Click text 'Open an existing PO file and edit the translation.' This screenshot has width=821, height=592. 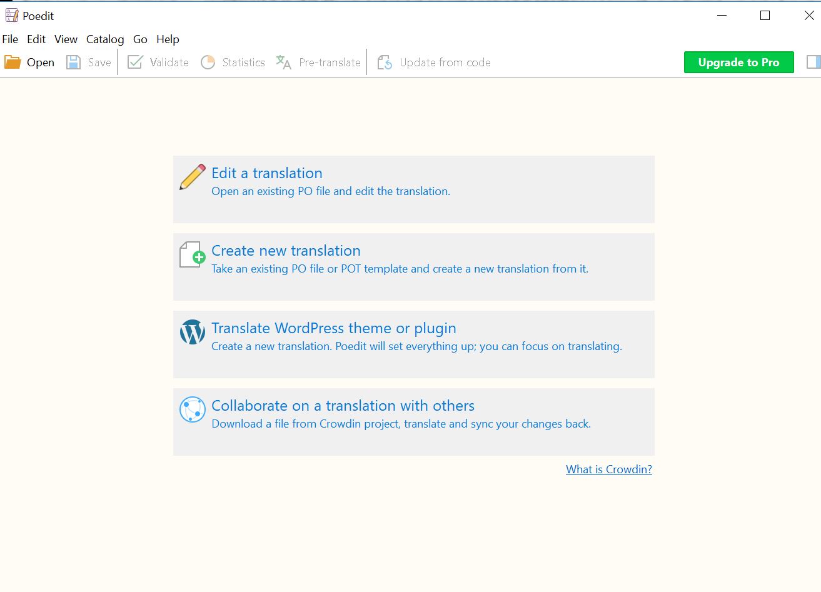tap(331, 191)
